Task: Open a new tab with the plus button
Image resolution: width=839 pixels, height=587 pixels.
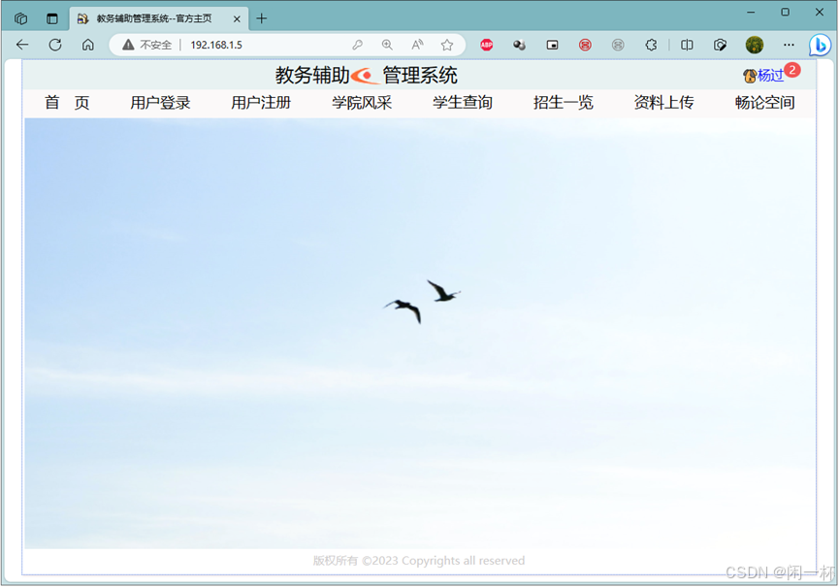Action: 261,17
